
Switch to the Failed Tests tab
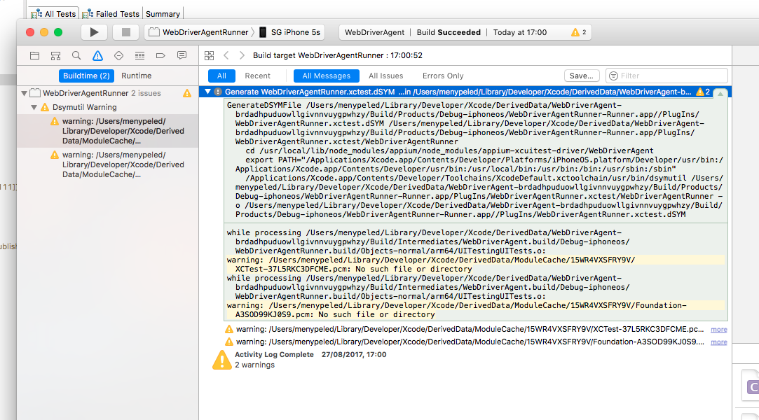111,14
